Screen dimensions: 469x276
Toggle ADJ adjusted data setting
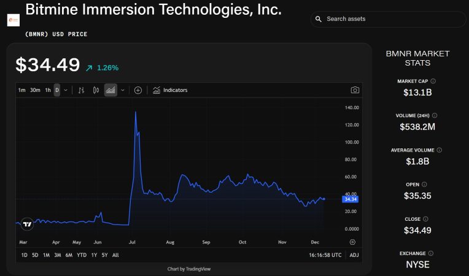(354, 255)
